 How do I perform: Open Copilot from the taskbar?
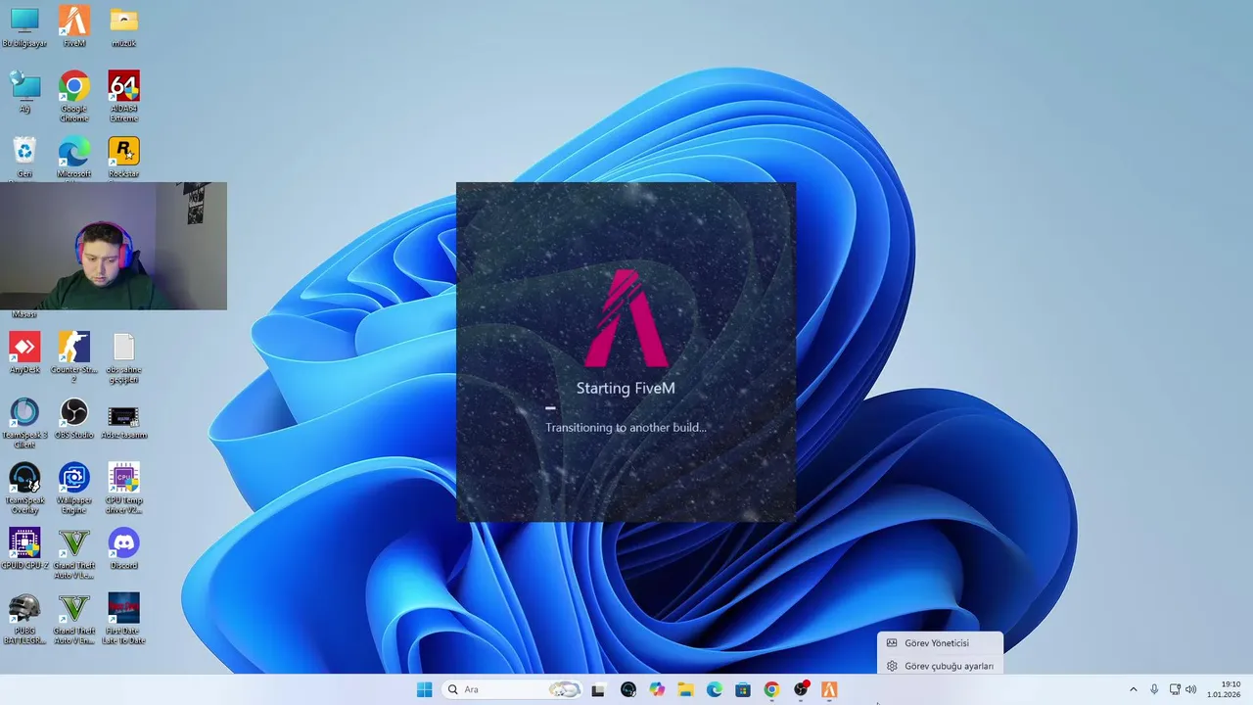[x=657, y=689]
